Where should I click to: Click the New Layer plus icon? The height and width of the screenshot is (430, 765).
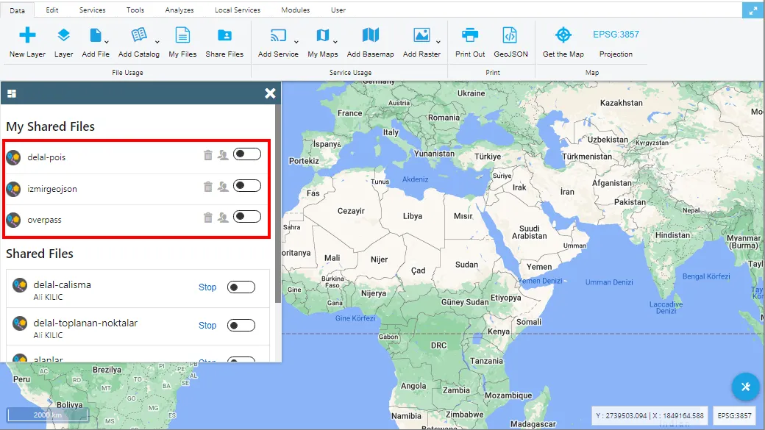[27, 35]
